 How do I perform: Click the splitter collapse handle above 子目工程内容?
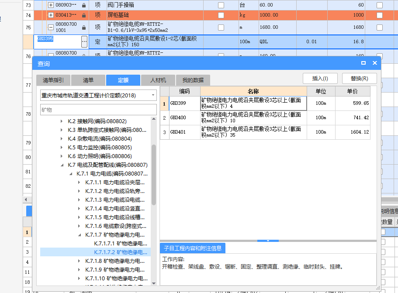point(268,241)
